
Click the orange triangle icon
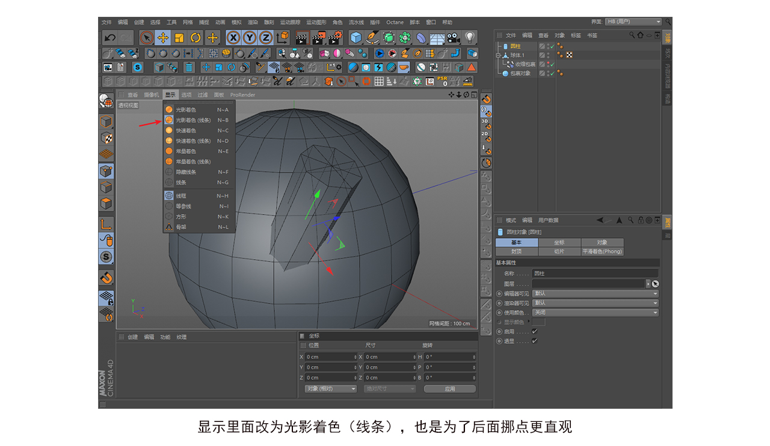(472, 67)
